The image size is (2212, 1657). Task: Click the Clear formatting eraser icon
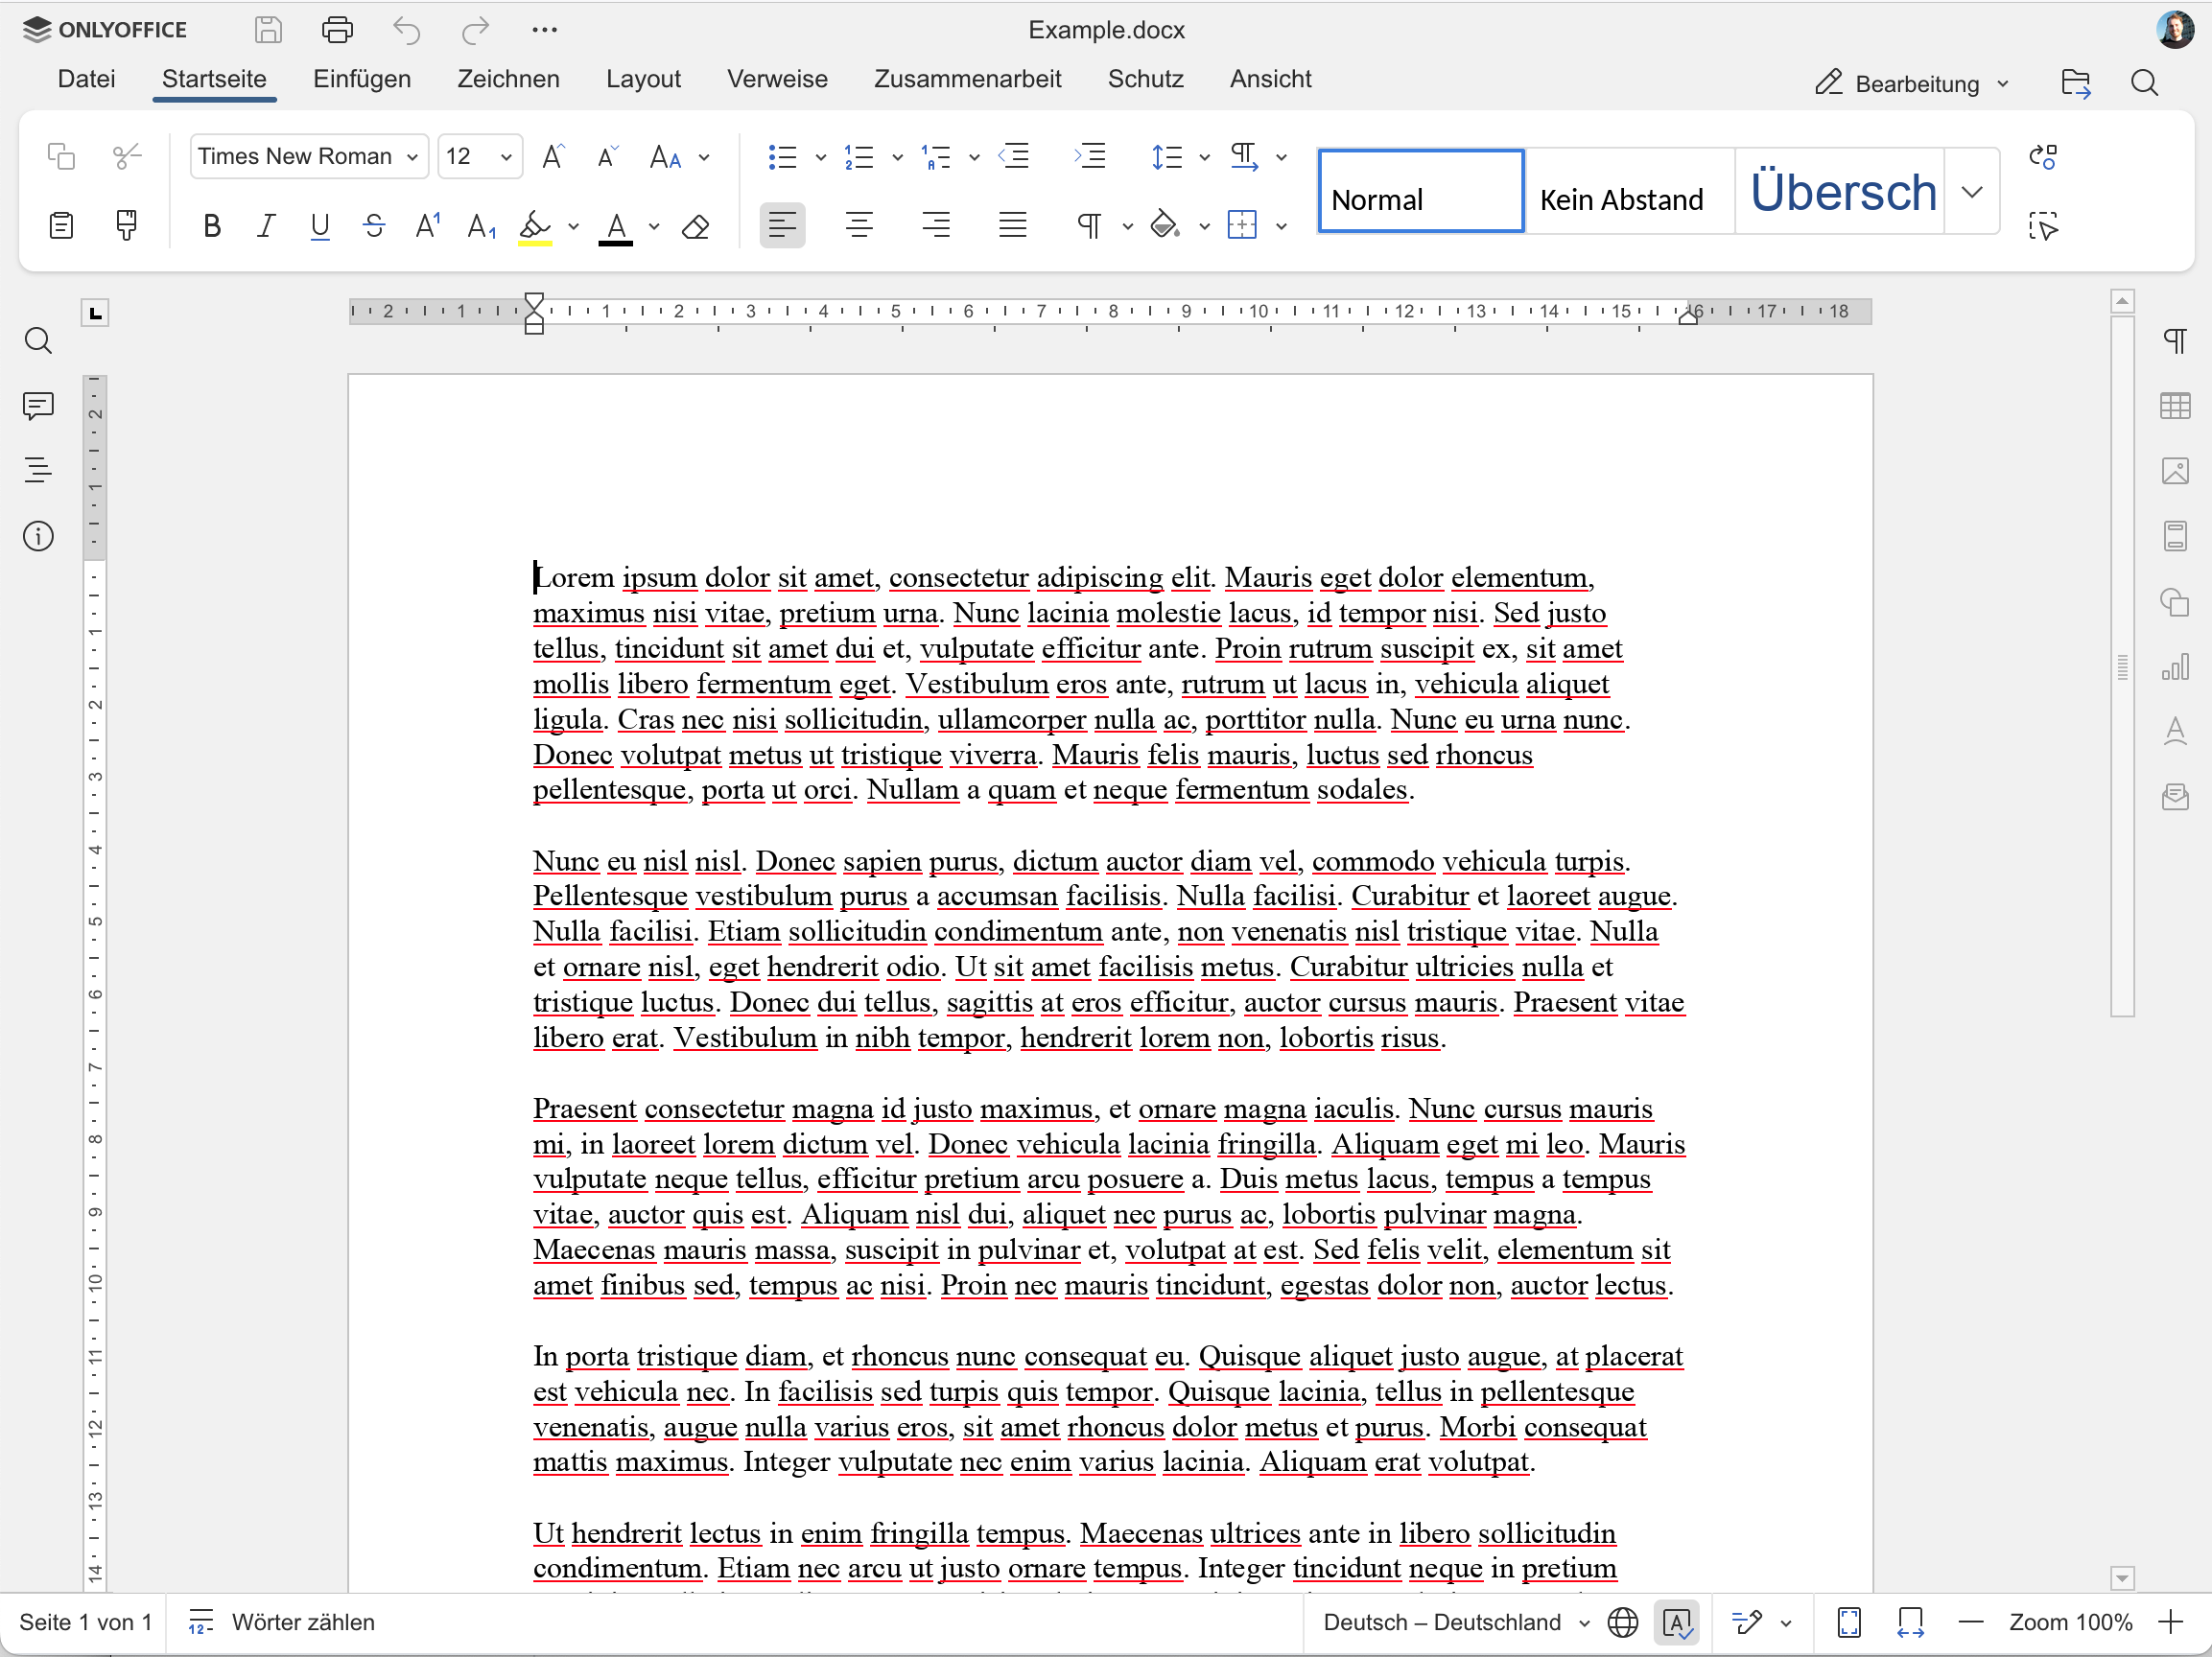(695, 228)
